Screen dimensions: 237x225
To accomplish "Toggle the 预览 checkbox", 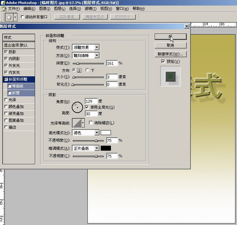I will tap(163, 61).
